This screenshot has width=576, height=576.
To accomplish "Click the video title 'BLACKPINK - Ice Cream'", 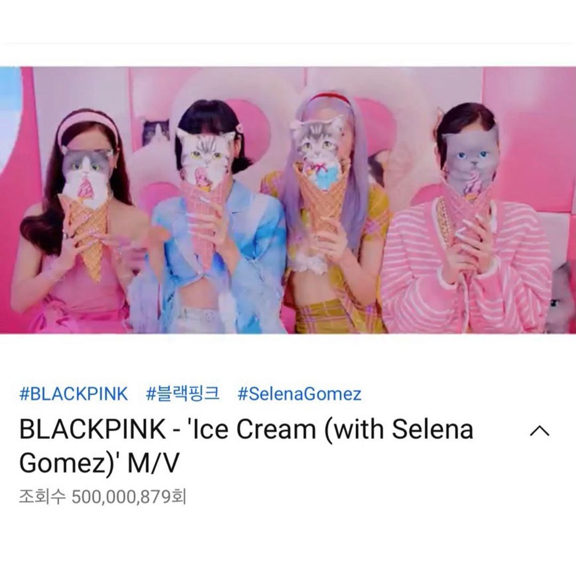I will coord(246,445).
